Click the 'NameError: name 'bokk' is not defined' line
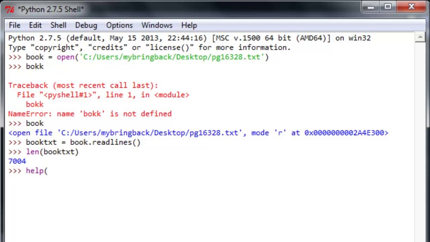Image resolution: width=430 pixels, height=242 pixels. (x=90, y=114)
